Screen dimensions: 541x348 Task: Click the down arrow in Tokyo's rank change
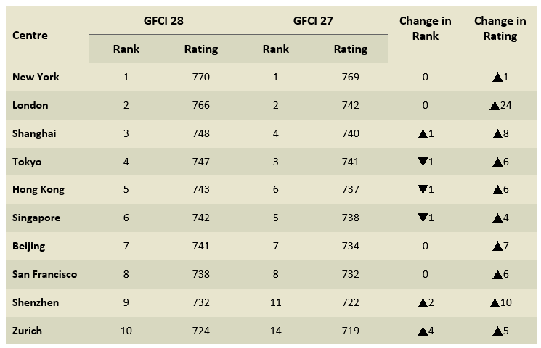pyautogui.click(x=422, y=162)
